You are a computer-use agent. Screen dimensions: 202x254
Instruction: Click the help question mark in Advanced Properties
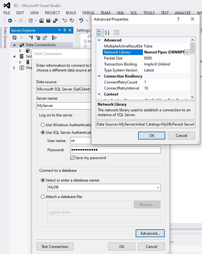(178, 19)
